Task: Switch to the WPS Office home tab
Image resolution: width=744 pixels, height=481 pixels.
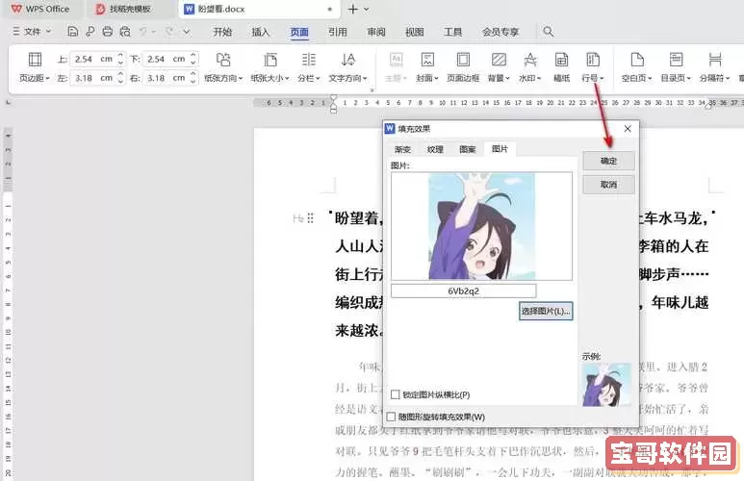Action: pos(39,9)
